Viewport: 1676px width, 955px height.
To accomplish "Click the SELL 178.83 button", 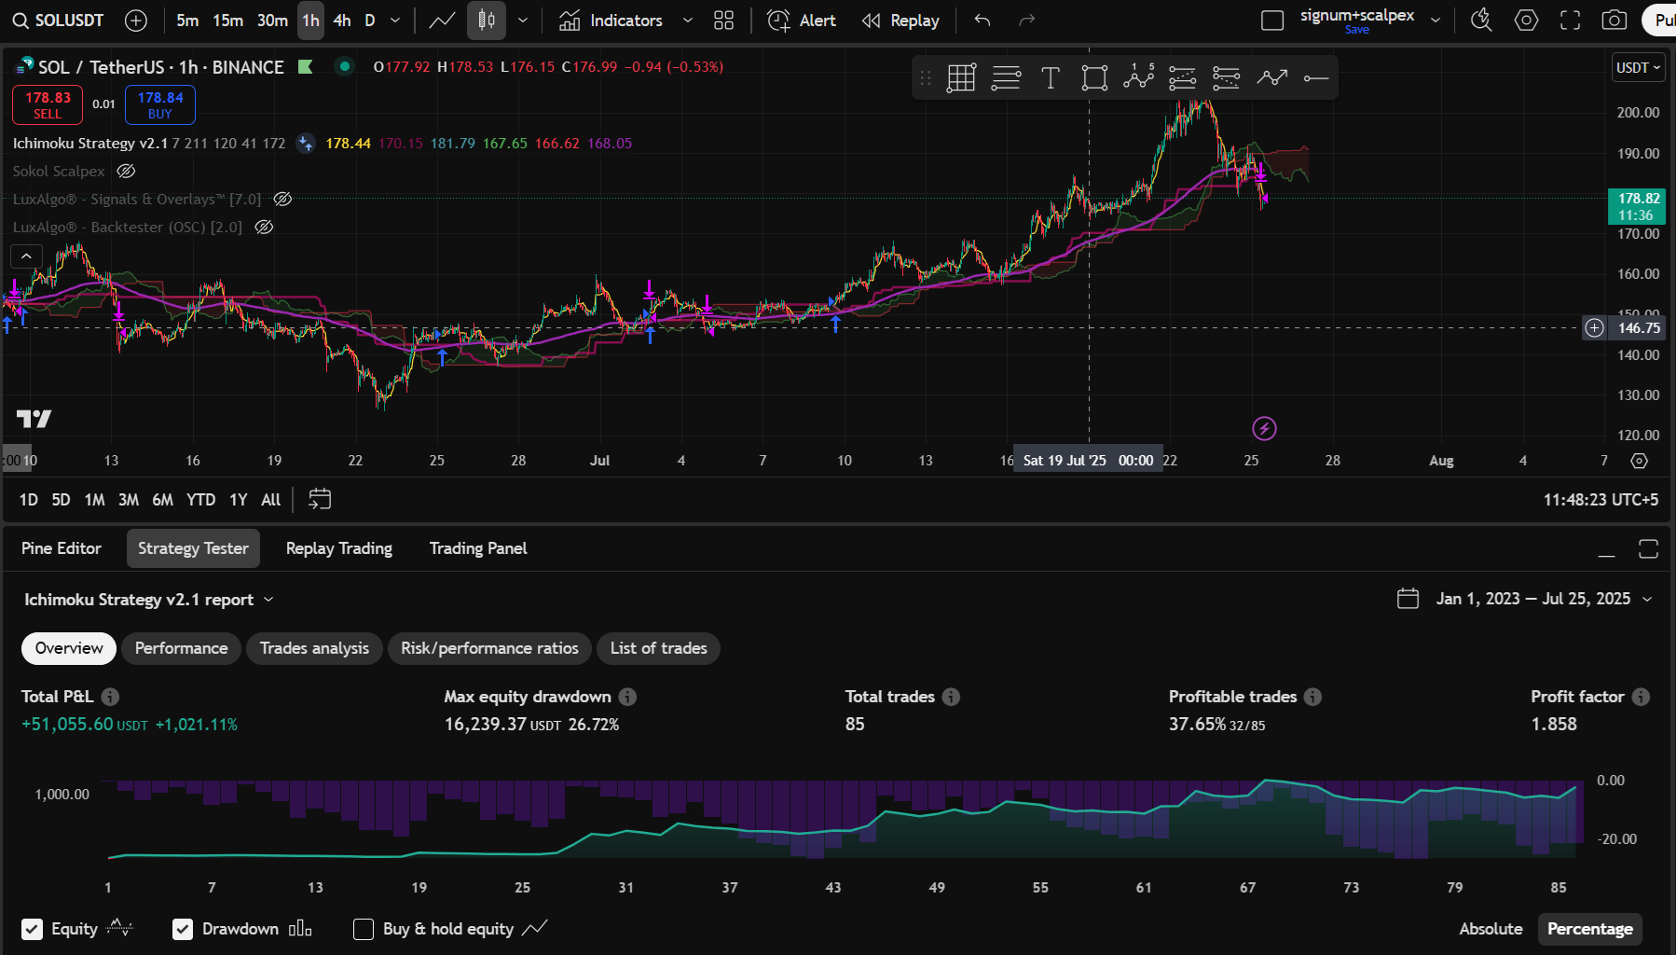I will point(48,104).
